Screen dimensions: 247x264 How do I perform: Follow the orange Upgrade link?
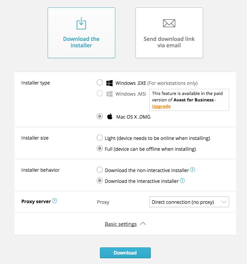[x=161, y=106]
